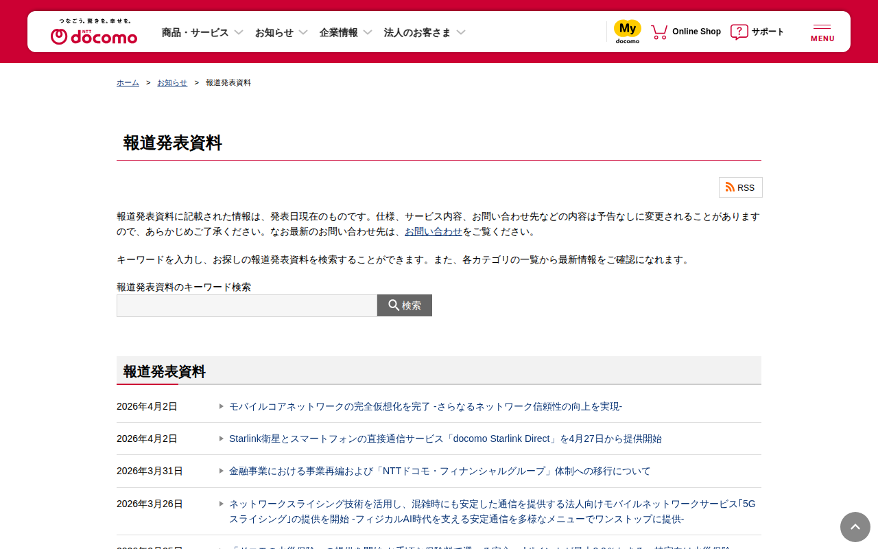This screenshot has height=549, width=878.
Task: Open the hamburger MENU icon
Action: click(822, 32)
